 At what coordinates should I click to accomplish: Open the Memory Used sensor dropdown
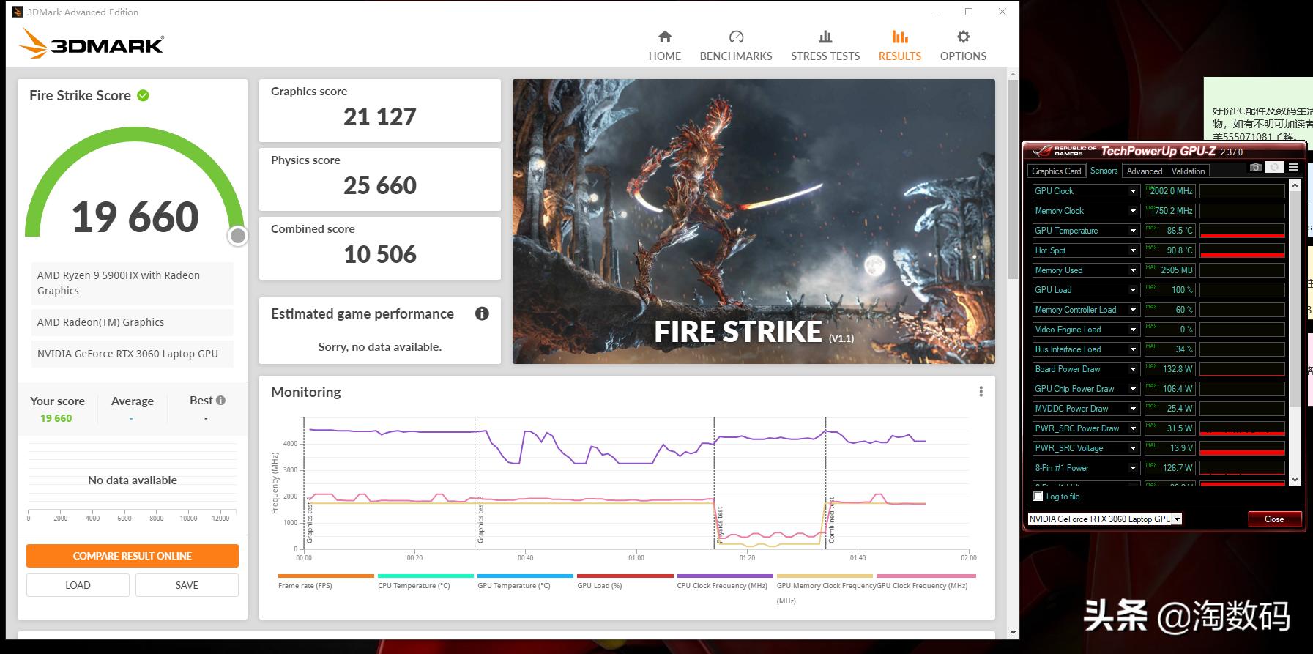coord(1133,270)
